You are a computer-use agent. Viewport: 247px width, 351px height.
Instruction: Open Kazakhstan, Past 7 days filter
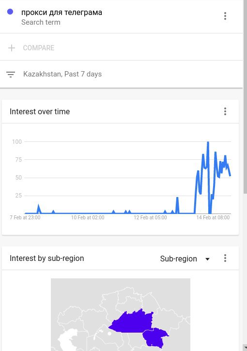pyautogui.click(x=62, y=74)
